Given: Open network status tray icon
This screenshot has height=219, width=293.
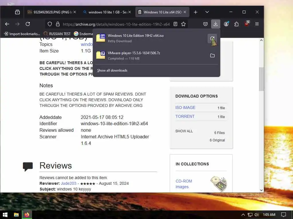Looking at the screenshot, I should point(250,215).
